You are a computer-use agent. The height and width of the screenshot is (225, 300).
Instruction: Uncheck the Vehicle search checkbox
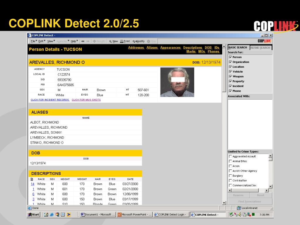pos(230,71)
